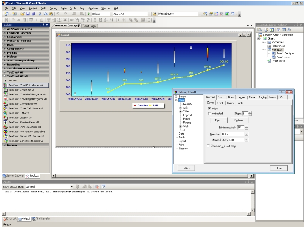Click Clear All icon in Output window
The image size is (305, 229).
97,187
